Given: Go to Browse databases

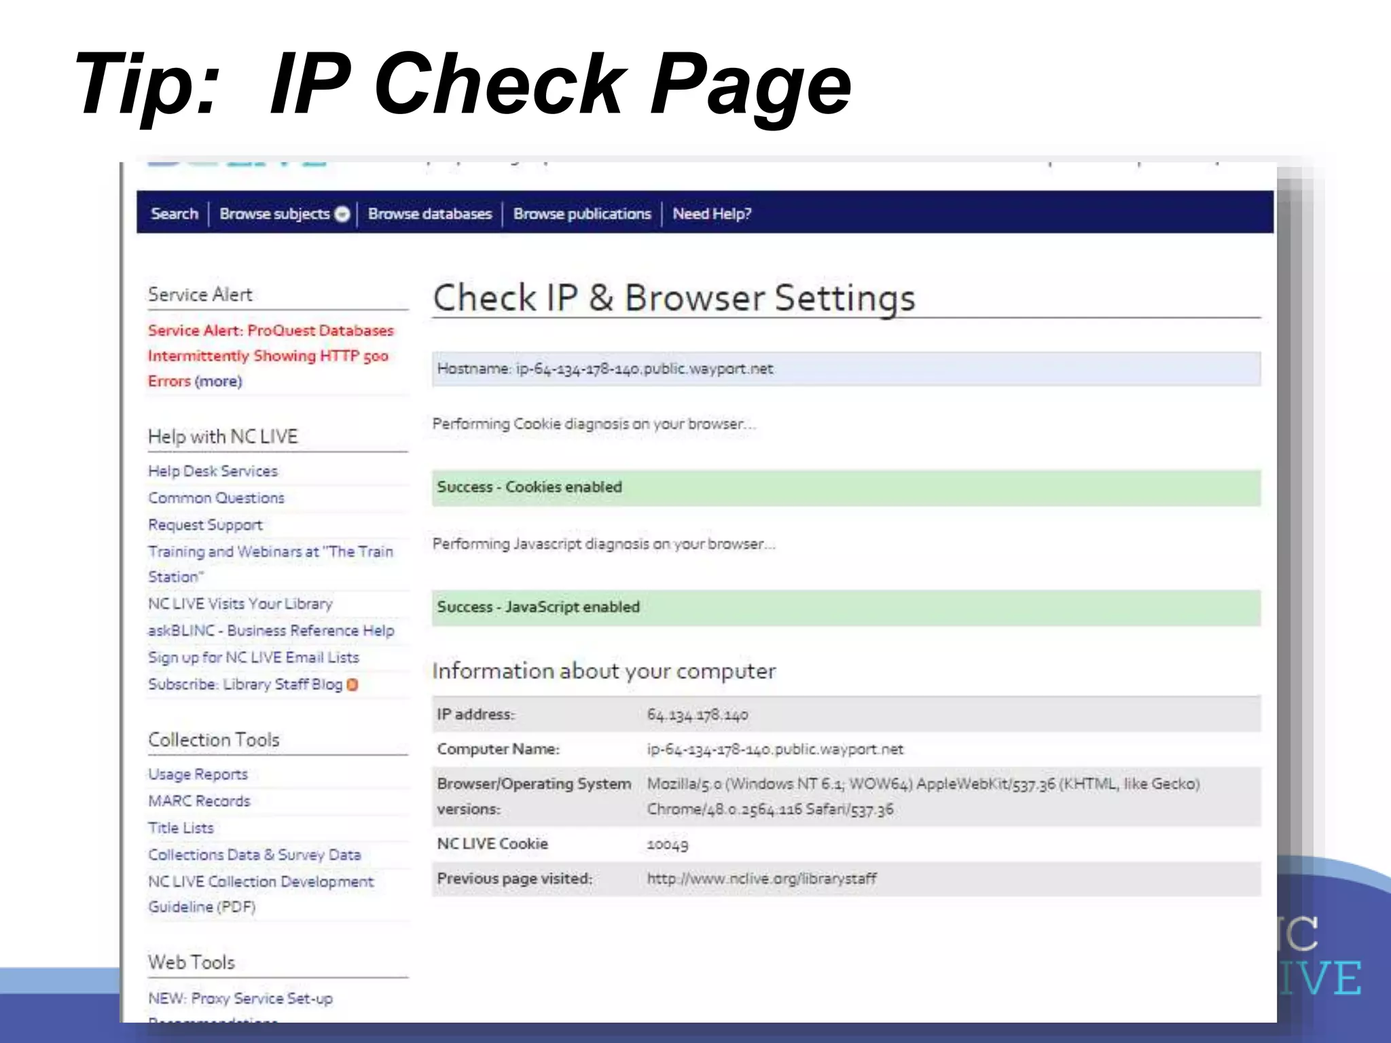Looking at the screenshot, I should coord(430,214).
